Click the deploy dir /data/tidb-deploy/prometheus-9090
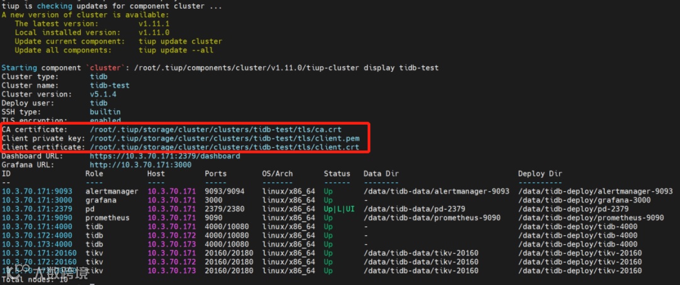 pyautogui.click(x=591, y=218)
